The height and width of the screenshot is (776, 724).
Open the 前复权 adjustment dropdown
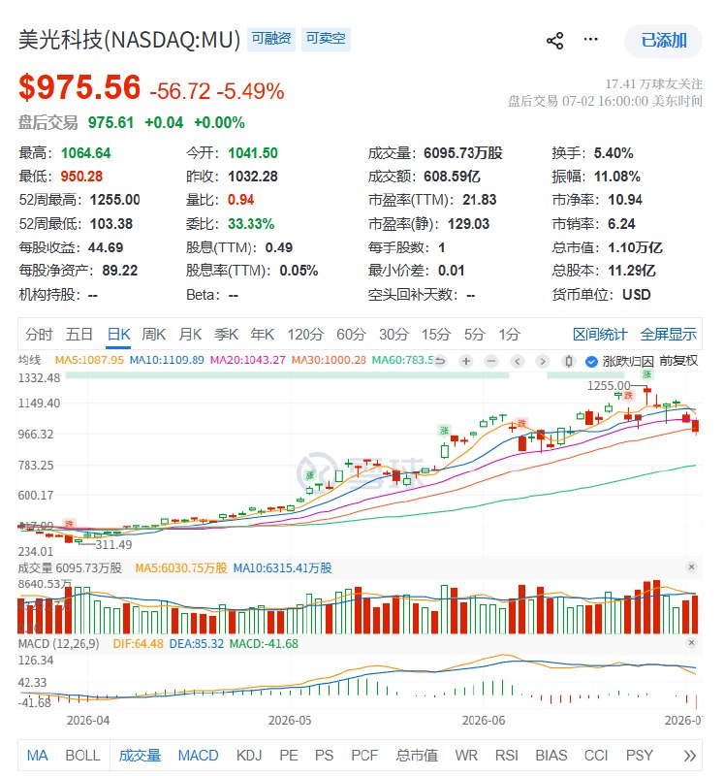678,361
